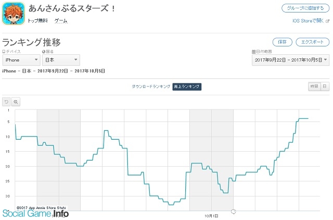Click グループに追加する button
The width and height of the screenshot is (333, 220).
click(x=305, y=8)
